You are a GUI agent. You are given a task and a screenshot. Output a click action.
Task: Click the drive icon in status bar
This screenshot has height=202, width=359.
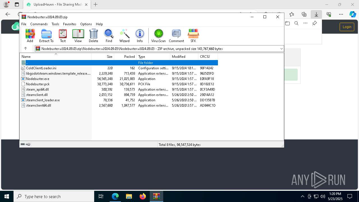pos(23,144)
